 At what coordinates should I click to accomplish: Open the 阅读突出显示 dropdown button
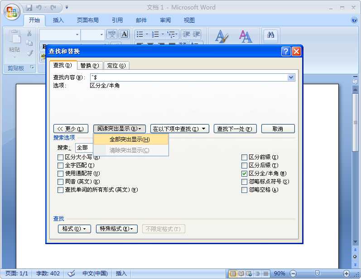tap(119, 129)
